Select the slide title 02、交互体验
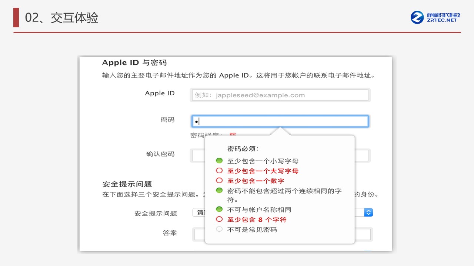The image size is (474, 266). click(61, 18)
